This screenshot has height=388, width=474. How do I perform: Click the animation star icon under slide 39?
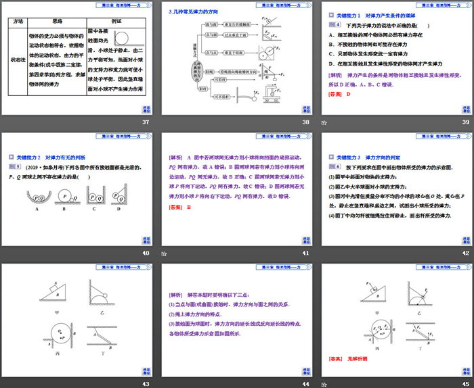click(324, 122)
